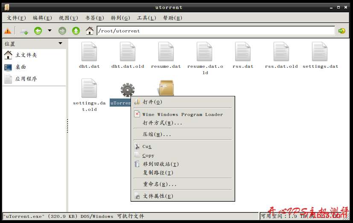Go to parent folder with up arrow
The image size is (353, 223).
click(x=76, y=31)
